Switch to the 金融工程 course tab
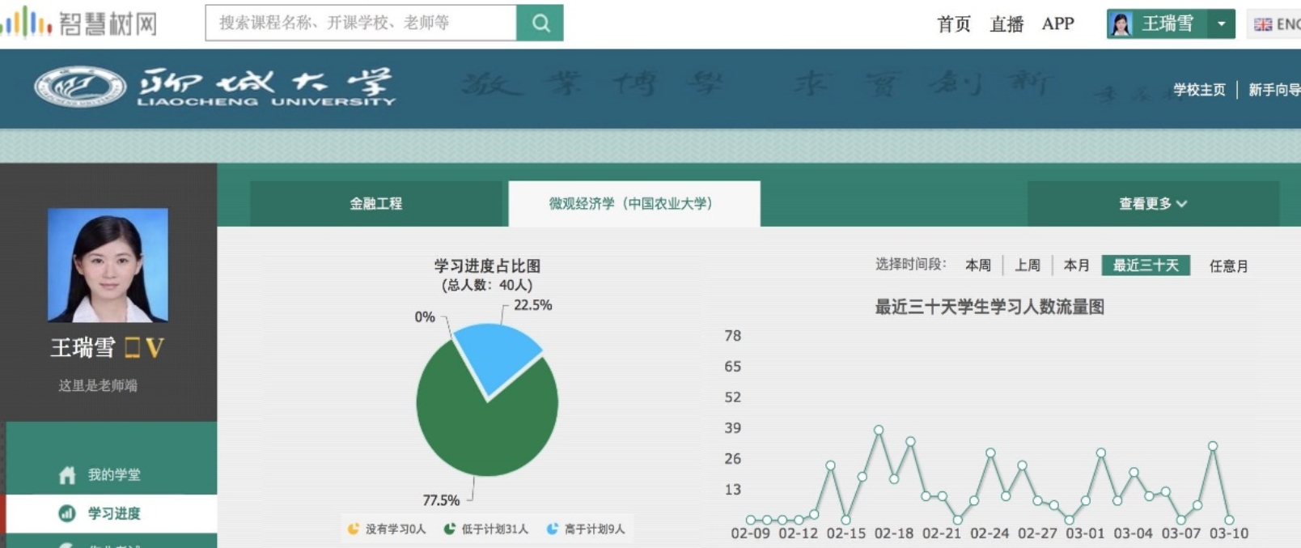This screenshot has width=1301, height=548. coord(376,204)
